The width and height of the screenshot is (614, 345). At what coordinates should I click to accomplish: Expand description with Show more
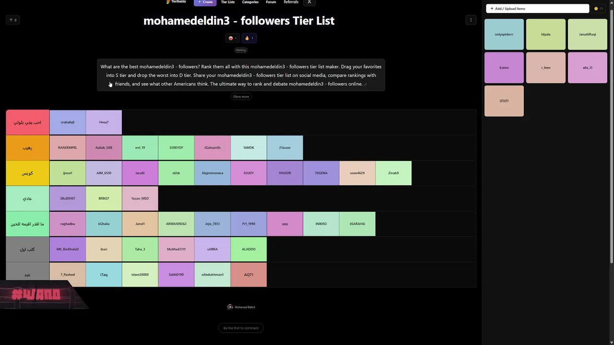click(241, 97)
